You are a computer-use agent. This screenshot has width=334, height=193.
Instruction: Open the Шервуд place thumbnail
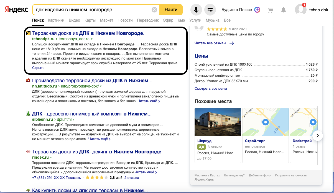click(218, 122)
